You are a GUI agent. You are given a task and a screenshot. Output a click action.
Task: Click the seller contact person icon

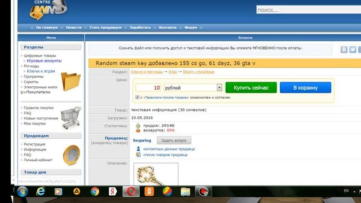tap(138, 149)
